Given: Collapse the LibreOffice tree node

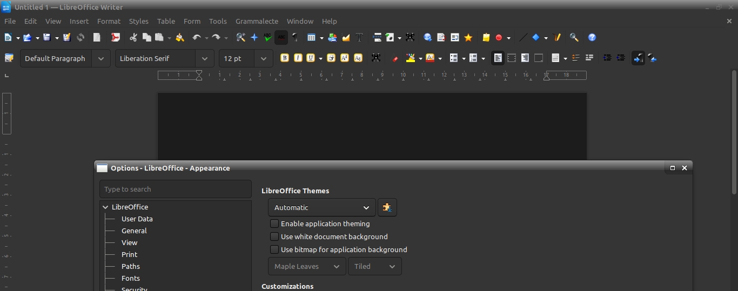Looking at the screenshot, I should tap(105, 207).
